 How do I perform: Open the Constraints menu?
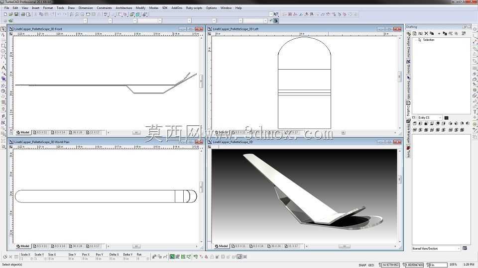click(x=104, y=8)
